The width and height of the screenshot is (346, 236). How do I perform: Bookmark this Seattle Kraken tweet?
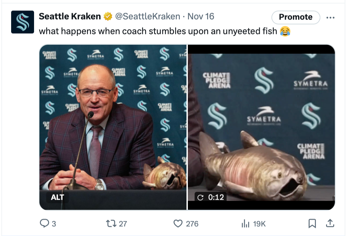(x=312, y=224)
